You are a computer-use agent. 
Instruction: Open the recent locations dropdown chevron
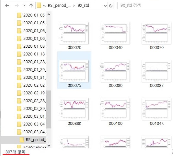click(24, 6)
